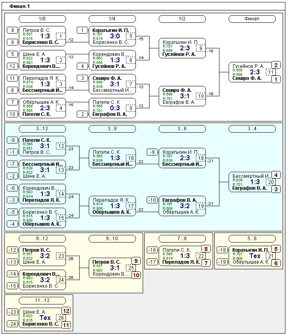This screenshot has width=289, height=336.
Task: Click place badge 12 beside Шенк Е. А.
Action: click(x=66, y=311)
